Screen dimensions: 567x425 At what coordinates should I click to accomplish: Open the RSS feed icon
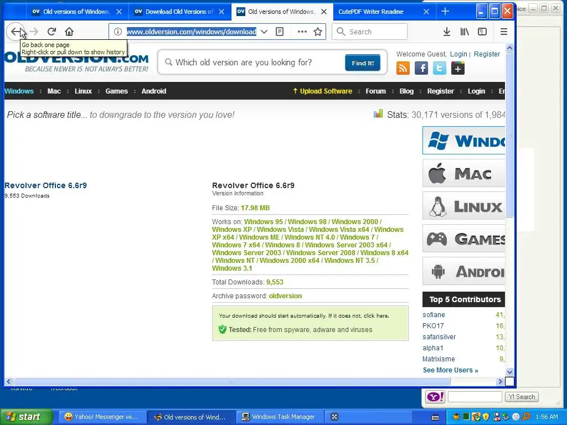click(x=403, y=68)
